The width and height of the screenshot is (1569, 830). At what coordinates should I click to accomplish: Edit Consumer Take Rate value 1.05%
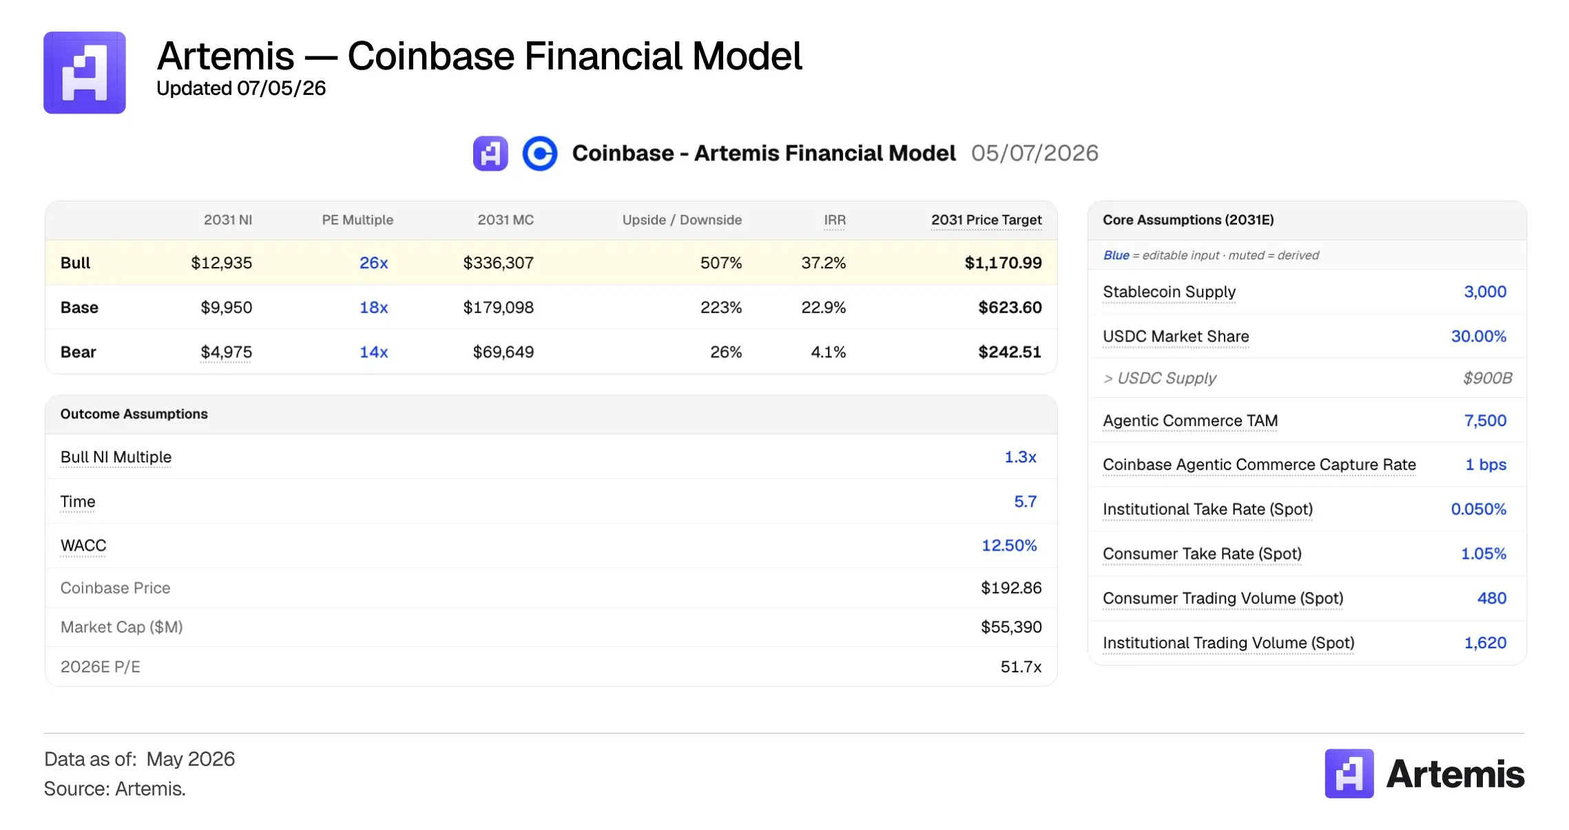pyautogui.click(x=1484, y=554)
